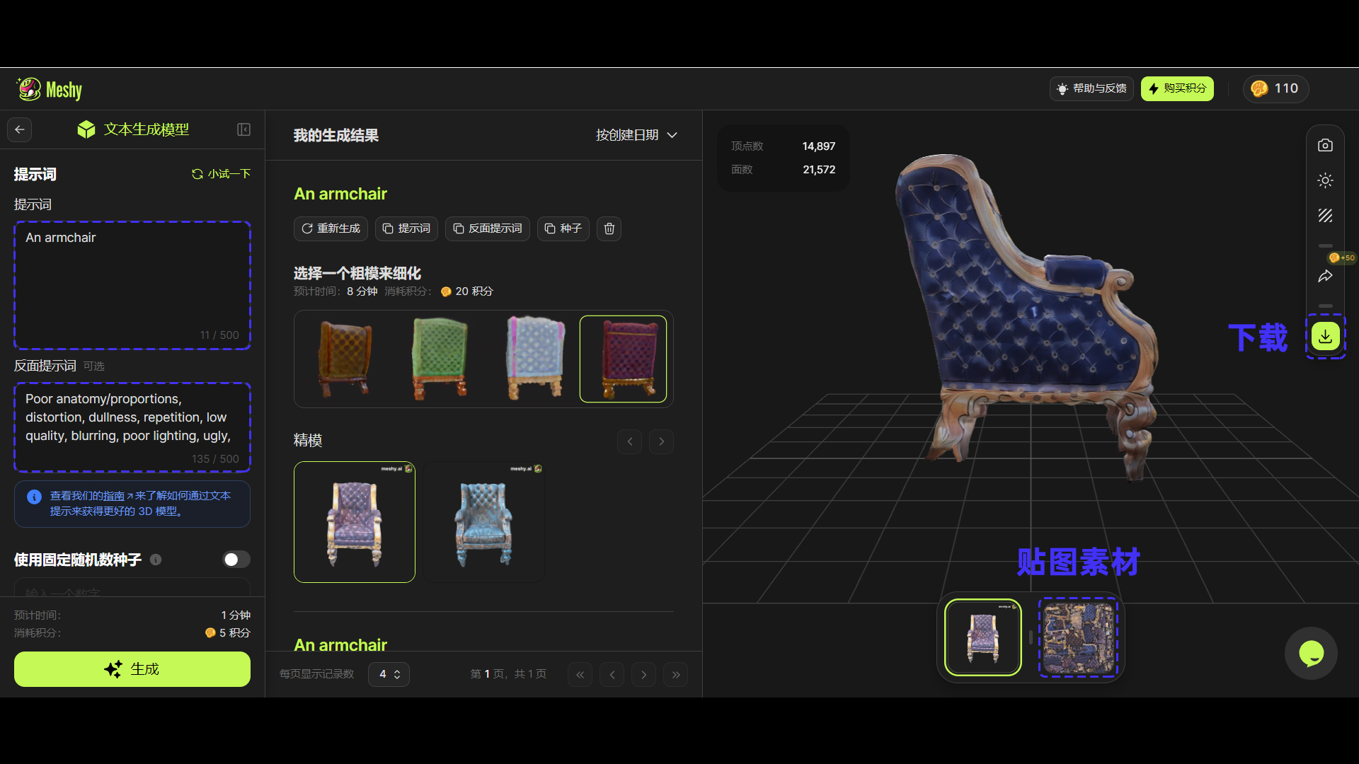Click 购买积分 in the top bar

(1176, 88)
